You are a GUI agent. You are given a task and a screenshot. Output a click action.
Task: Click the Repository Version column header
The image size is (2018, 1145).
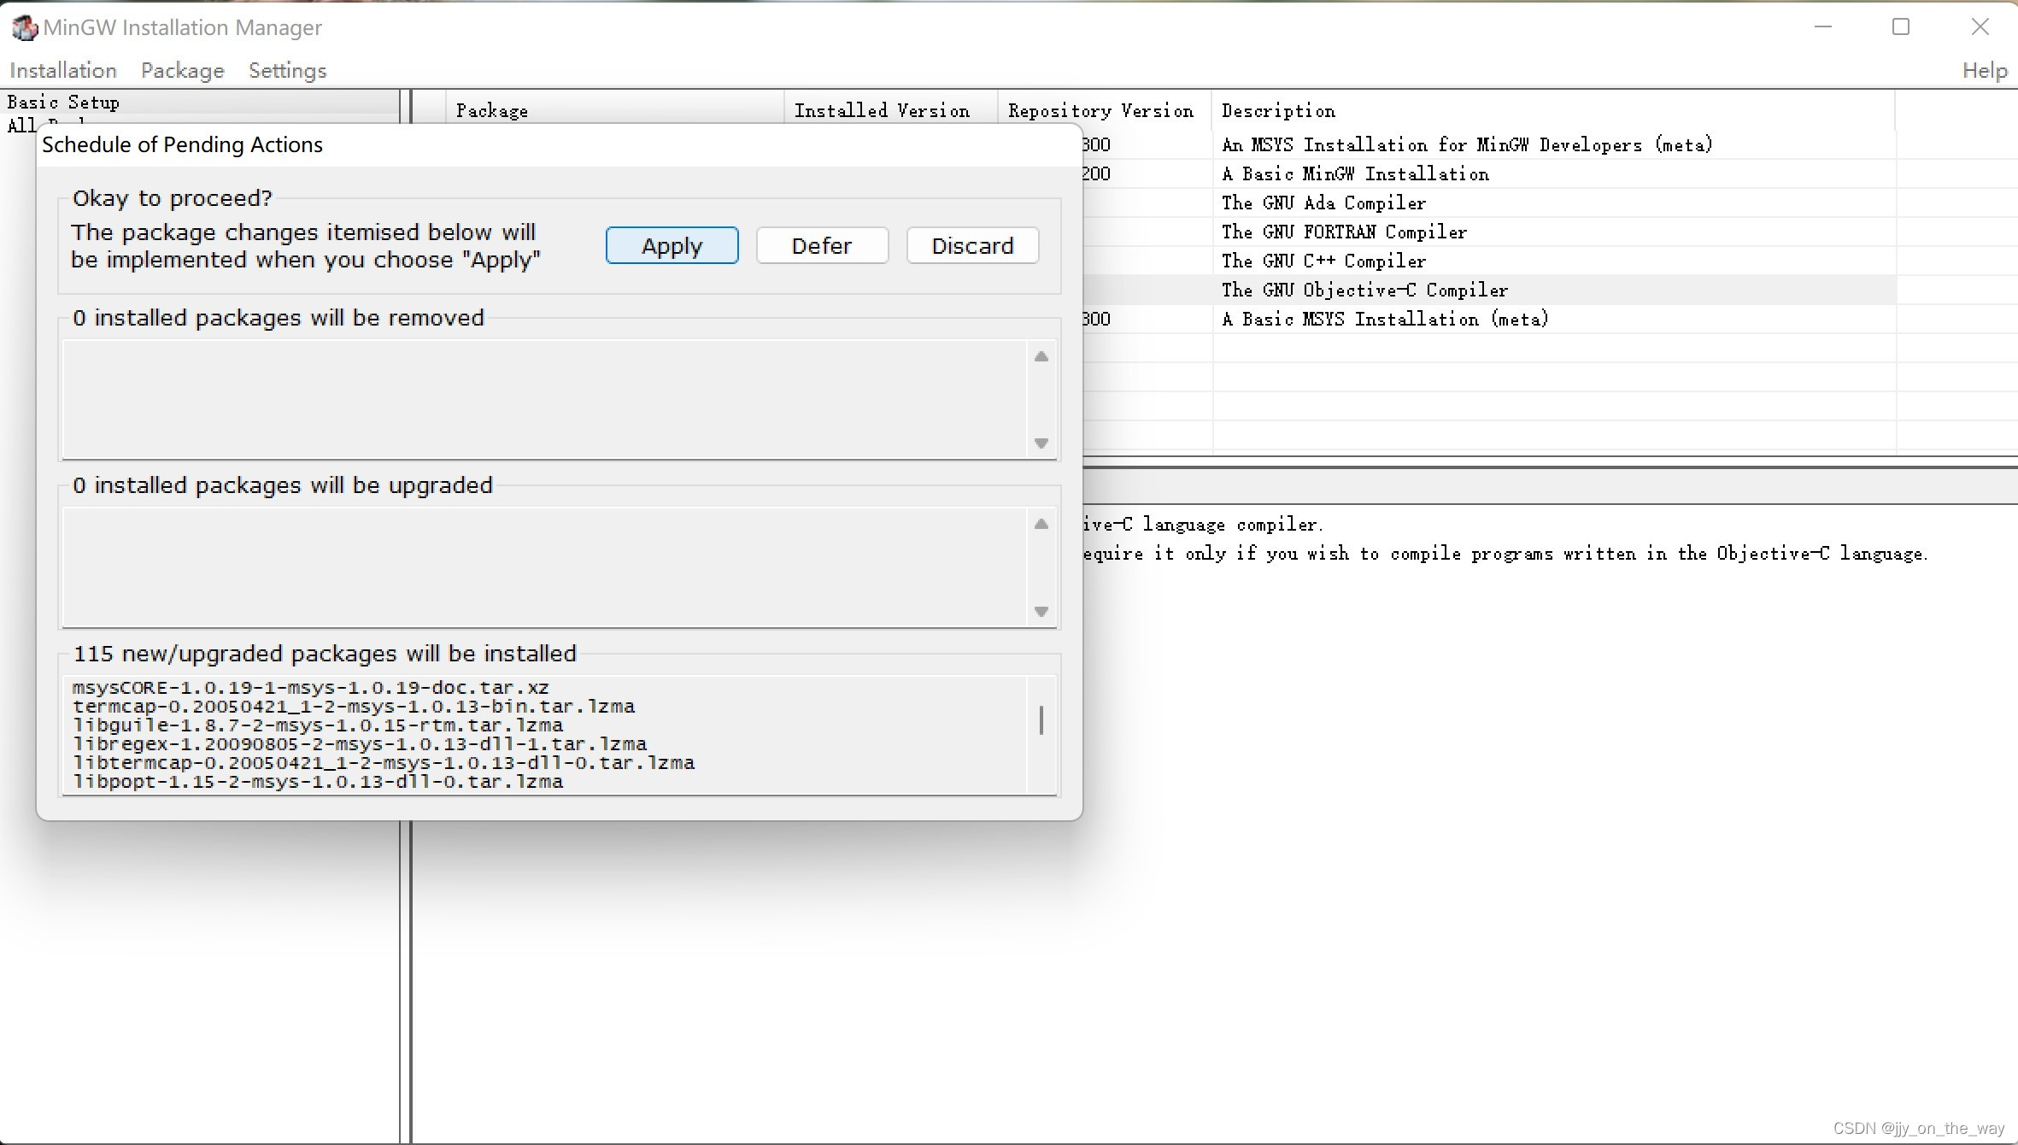[1102, 110]
